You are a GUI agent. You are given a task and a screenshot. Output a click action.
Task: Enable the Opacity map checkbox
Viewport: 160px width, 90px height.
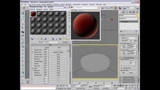[x=33, y=63]
